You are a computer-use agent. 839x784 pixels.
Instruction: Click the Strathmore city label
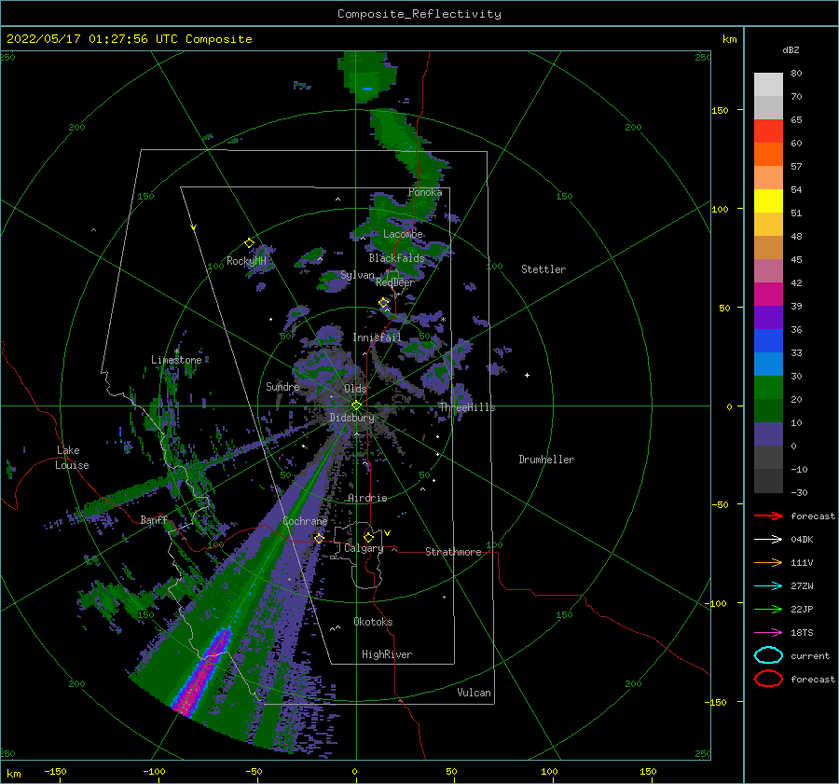pyautogui.click(x=453, y=552)
